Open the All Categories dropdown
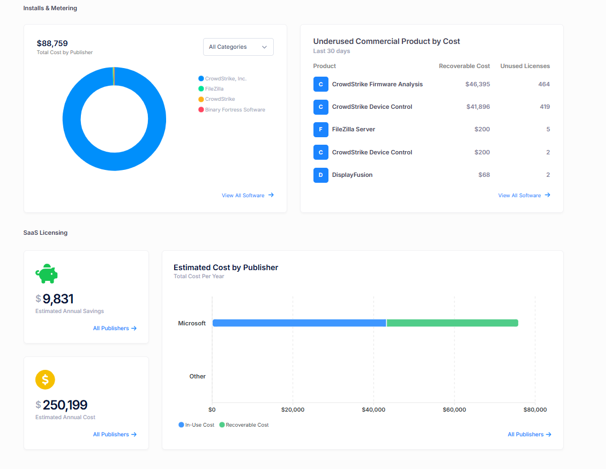The width and height of the screenshot is (606, 469). point(238,47)
